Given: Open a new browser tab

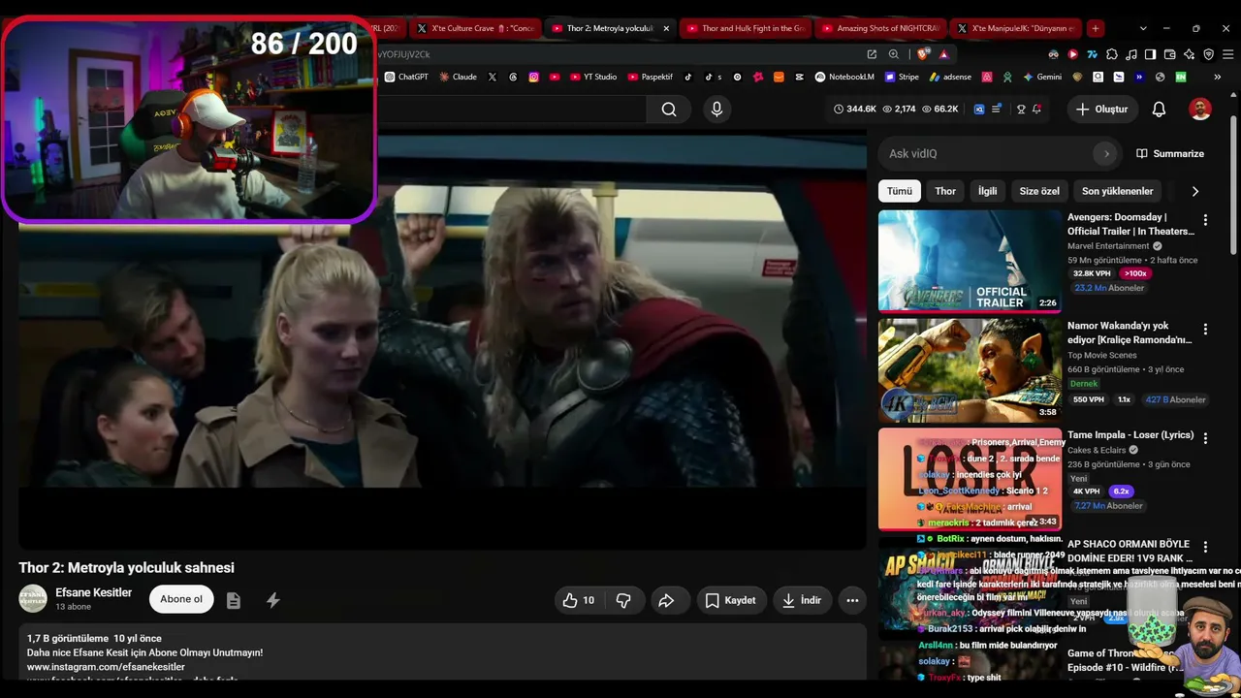Looking at the screenshot, I should (x=1095, y=28).
